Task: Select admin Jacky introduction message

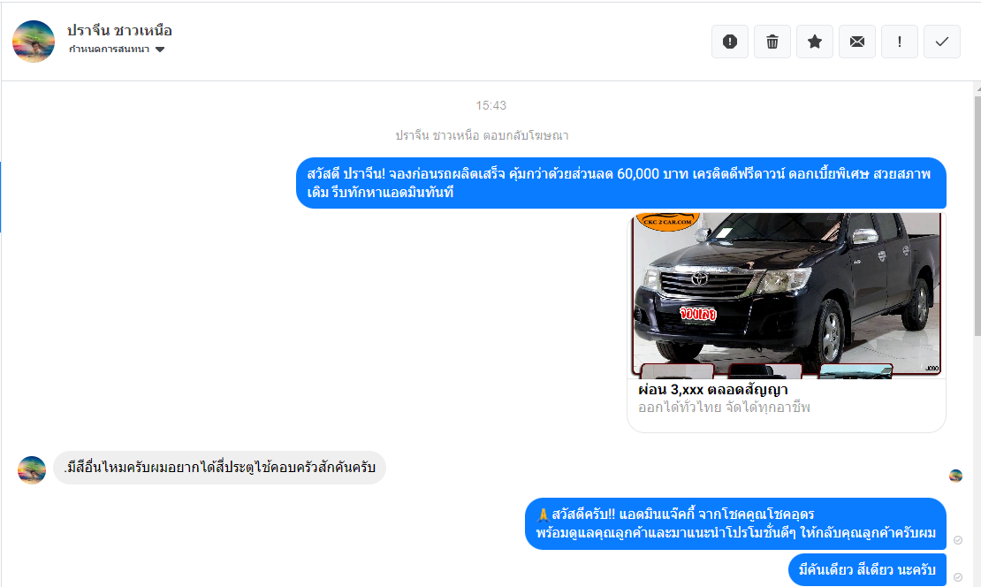Action: pos(735,524)
